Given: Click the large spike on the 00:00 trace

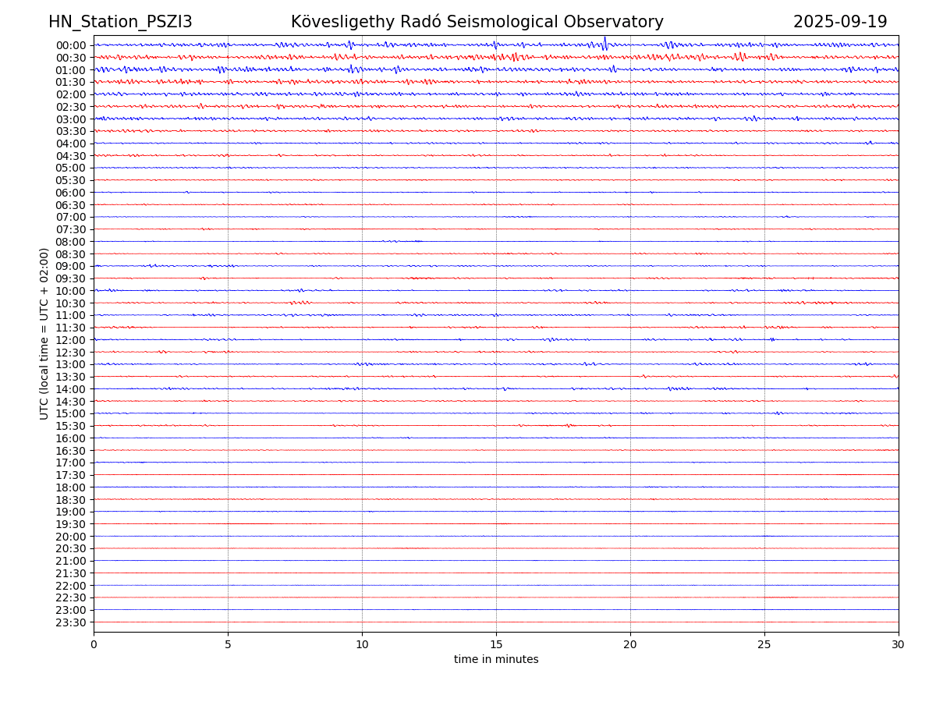Looking at the screenshot, I should coord(604,43).
